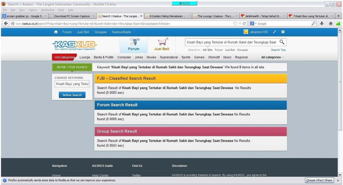Click the Change Keyword input field
The image size is (343, 185).
(72, 84)
